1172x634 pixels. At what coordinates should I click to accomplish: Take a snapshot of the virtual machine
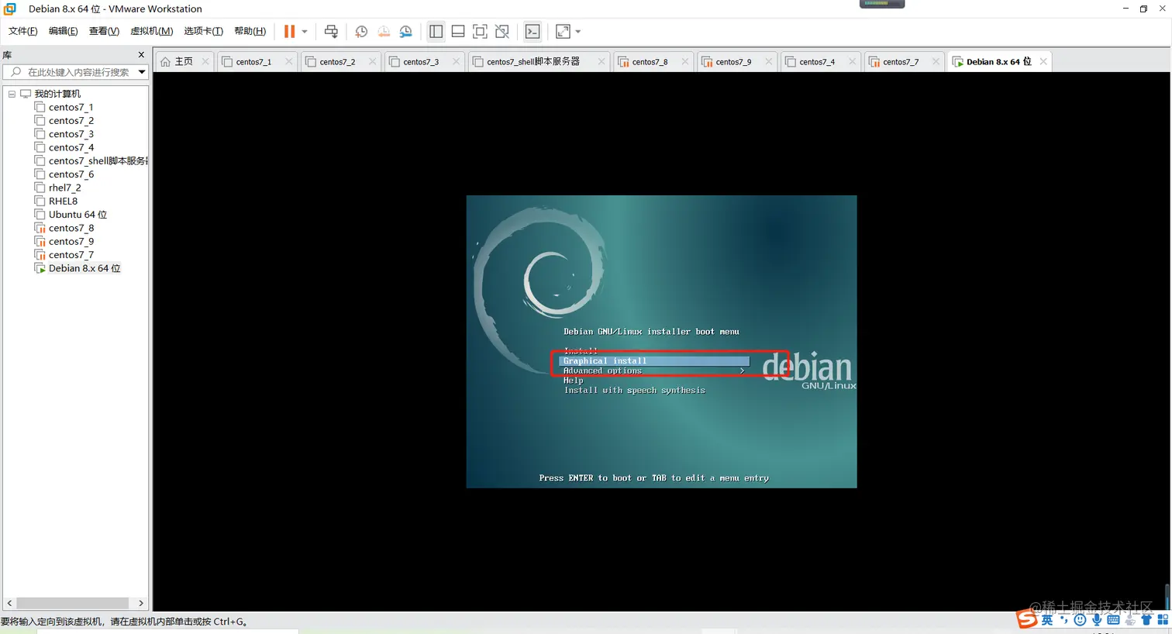361,31
